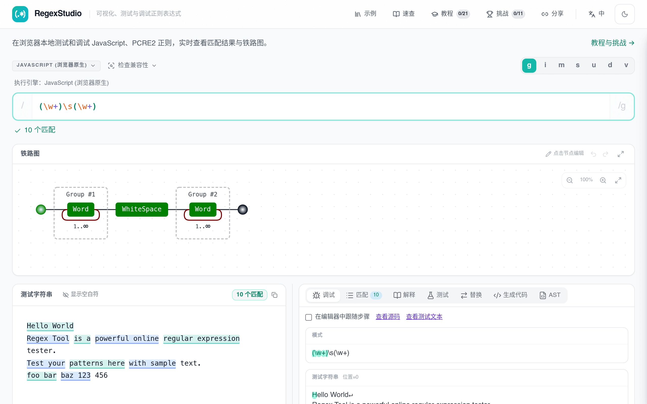
Task: Toggle 显示空白符 whitespace visibility
Action: [80, 294]
